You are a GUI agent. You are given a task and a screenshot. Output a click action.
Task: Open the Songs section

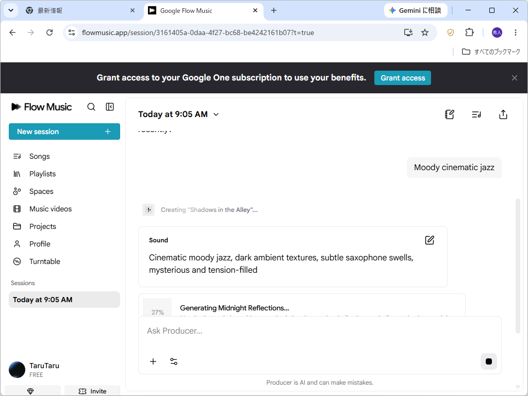[x=39, y=156]
